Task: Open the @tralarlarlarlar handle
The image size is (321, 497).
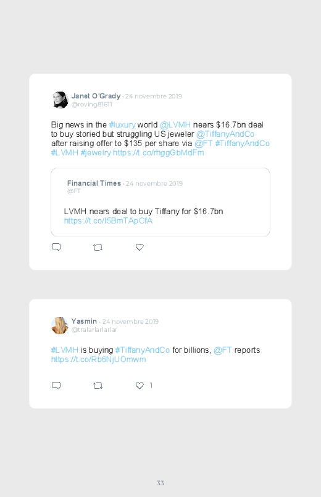Action: pos(94,330)
